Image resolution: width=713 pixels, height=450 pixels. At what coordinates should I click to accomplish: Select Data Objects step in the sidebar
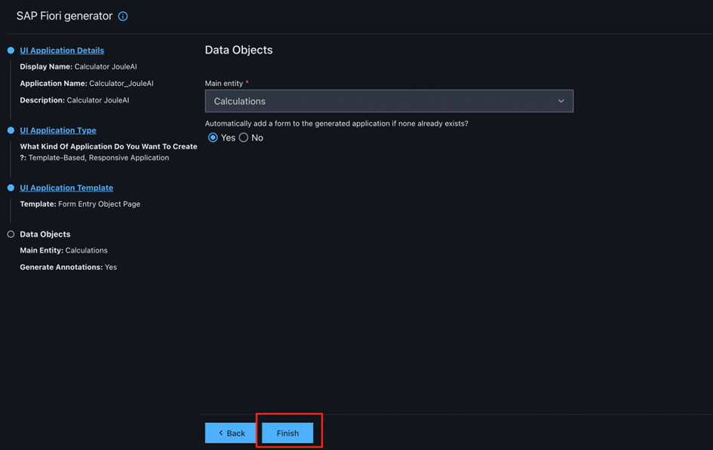pos(45,234)
